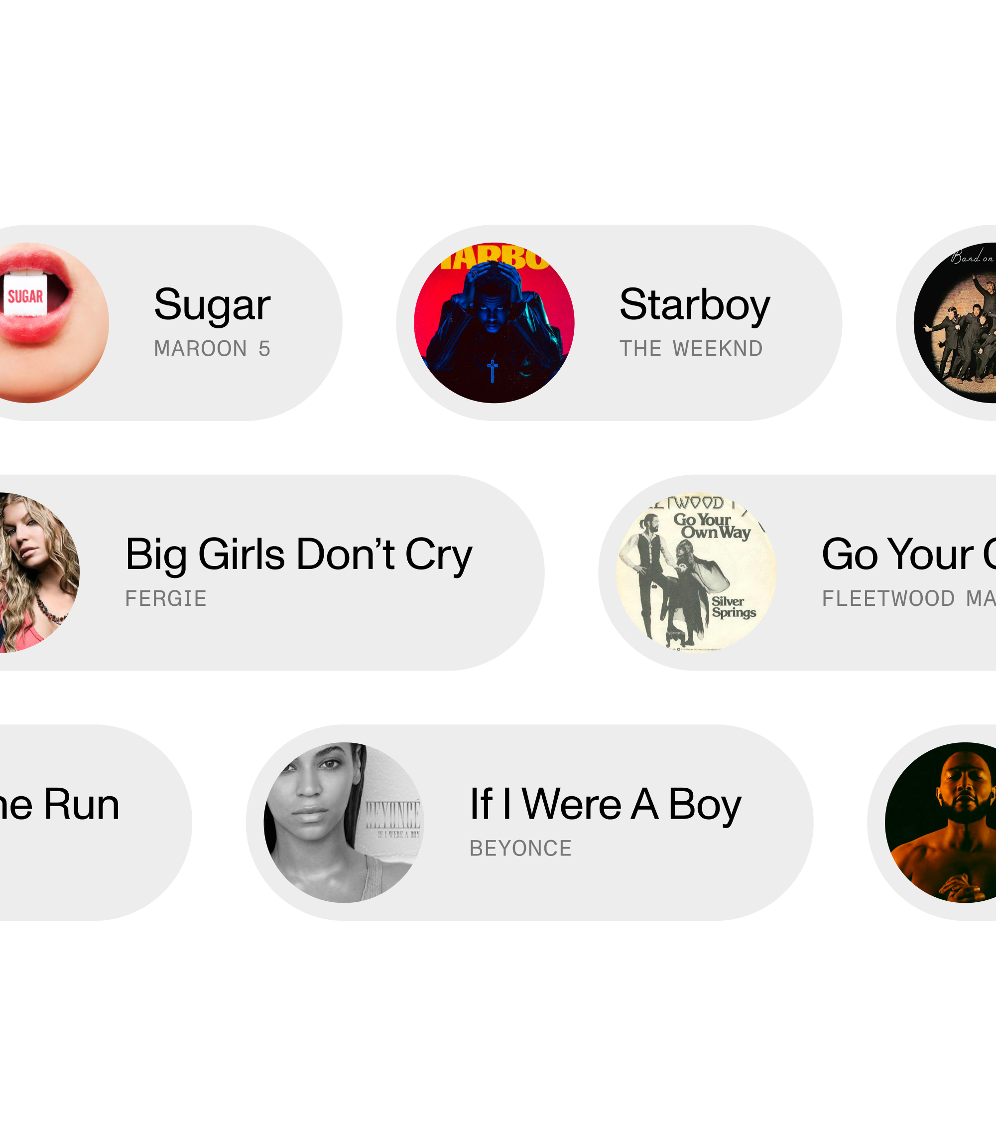
Task: Open the FLEETWOOD MAC artist label
Action: point(909,598)
